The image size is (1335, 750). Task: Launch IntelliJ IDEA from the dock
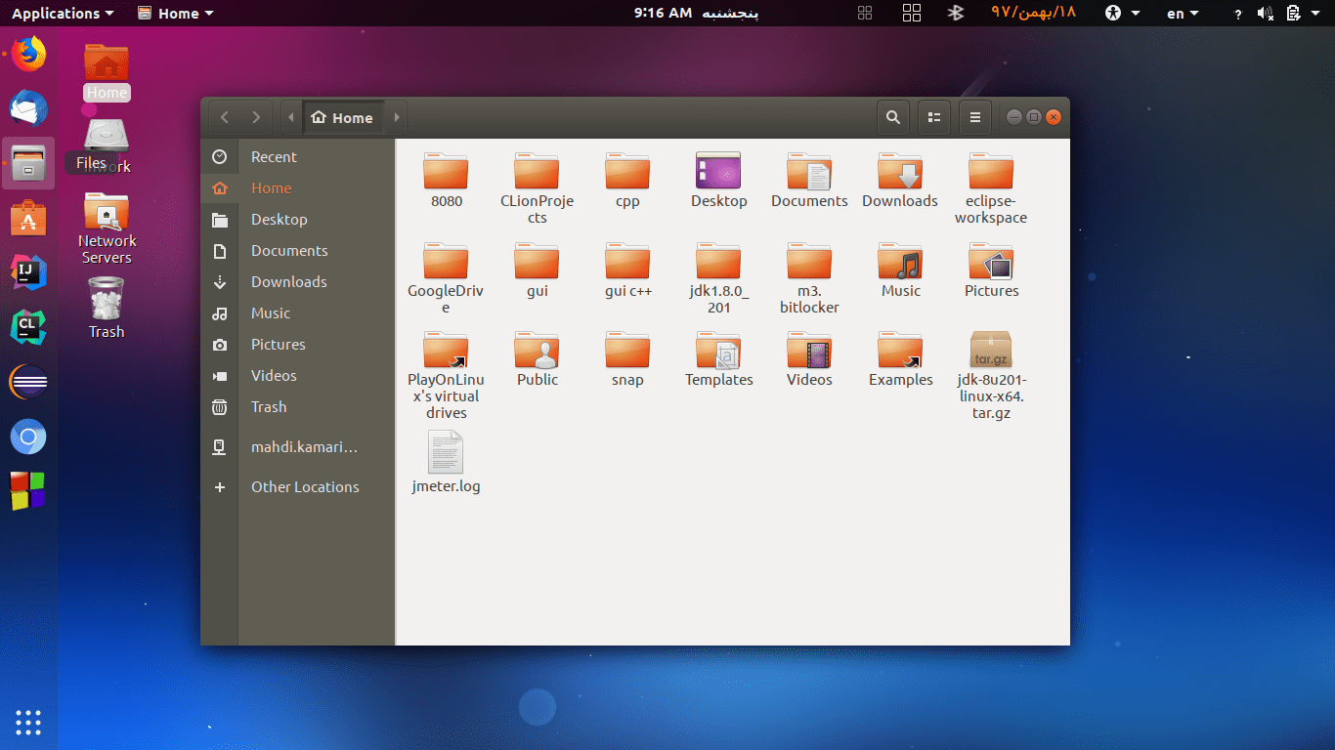(x=28, y=272)
